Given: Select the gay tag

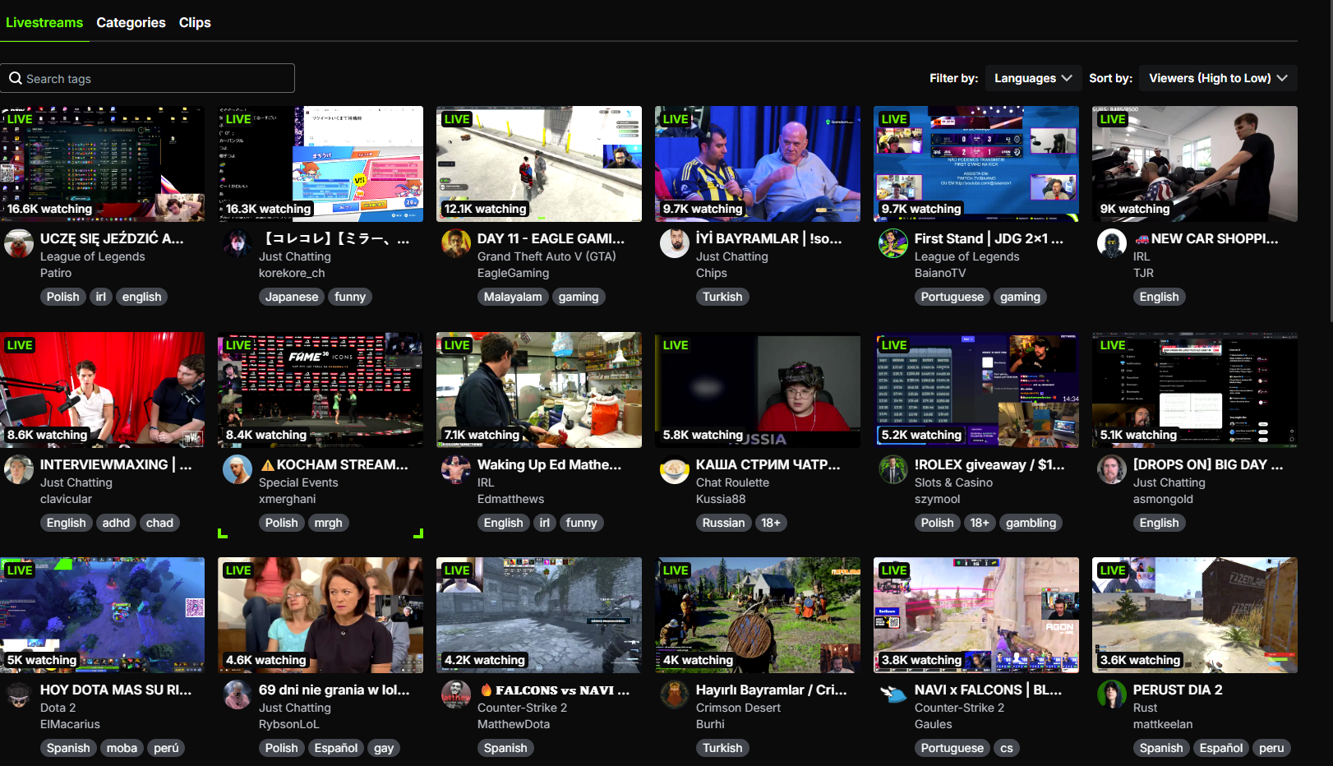Looking at the screenshot, I should 384,748.
